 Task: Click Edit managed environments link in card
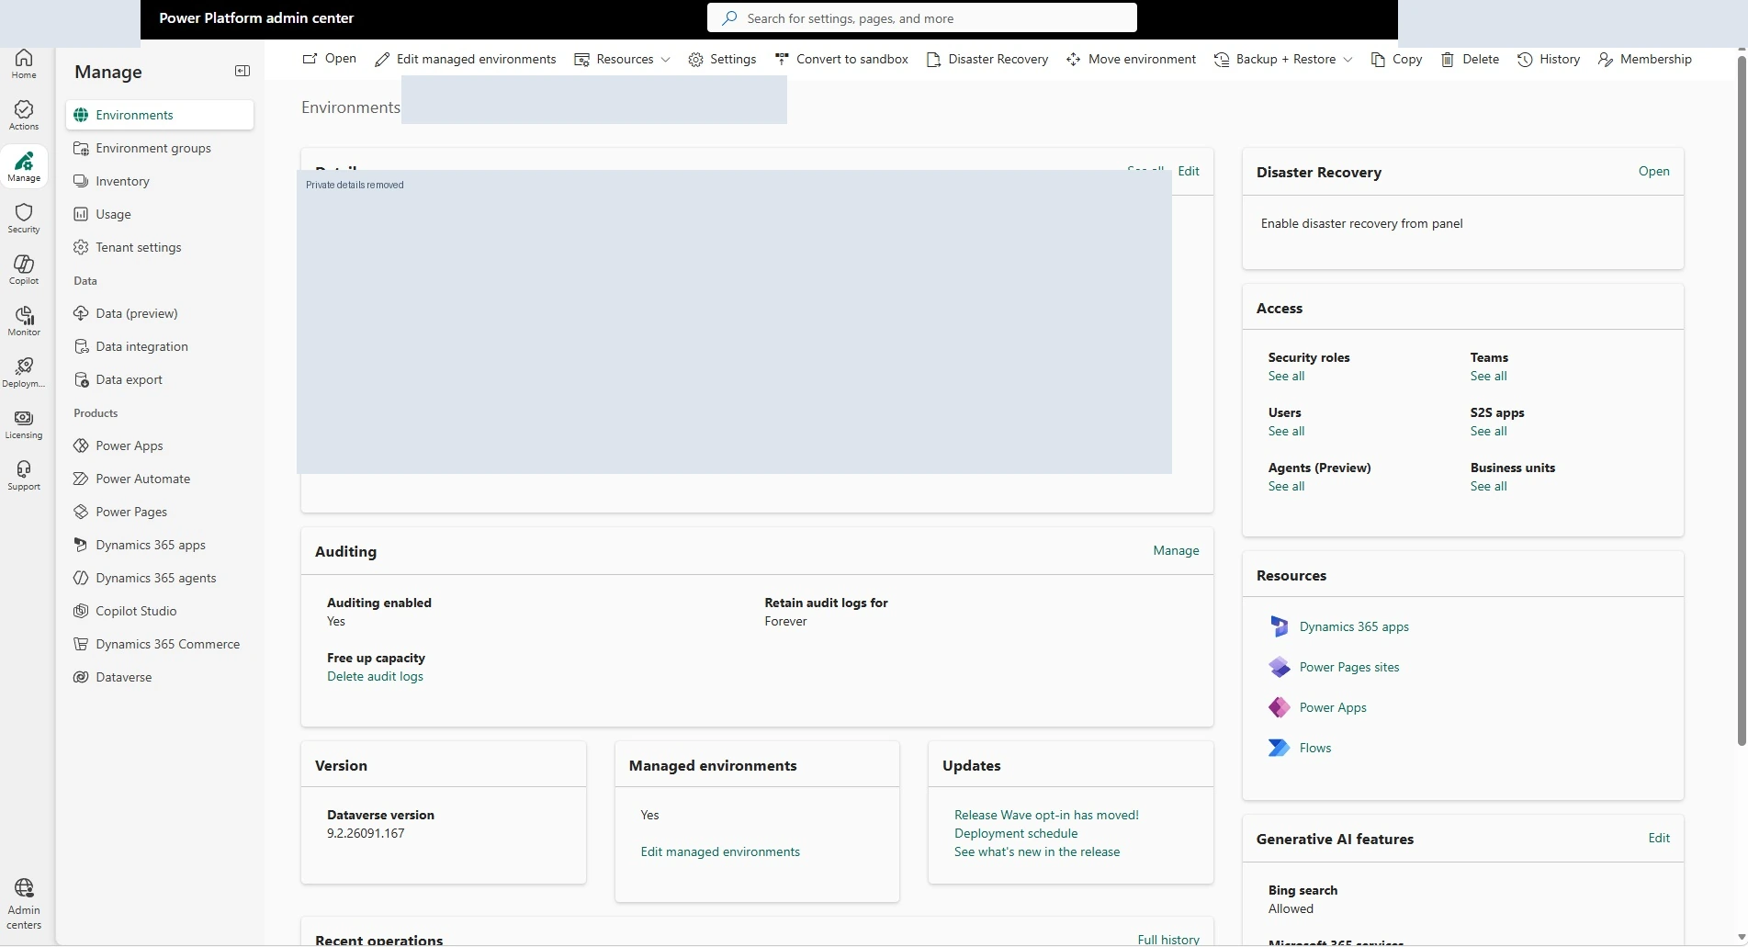click(720, 851)
